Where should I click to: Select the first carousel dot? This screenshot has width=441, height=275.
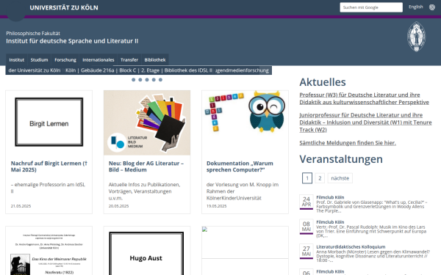coord(133,80)
